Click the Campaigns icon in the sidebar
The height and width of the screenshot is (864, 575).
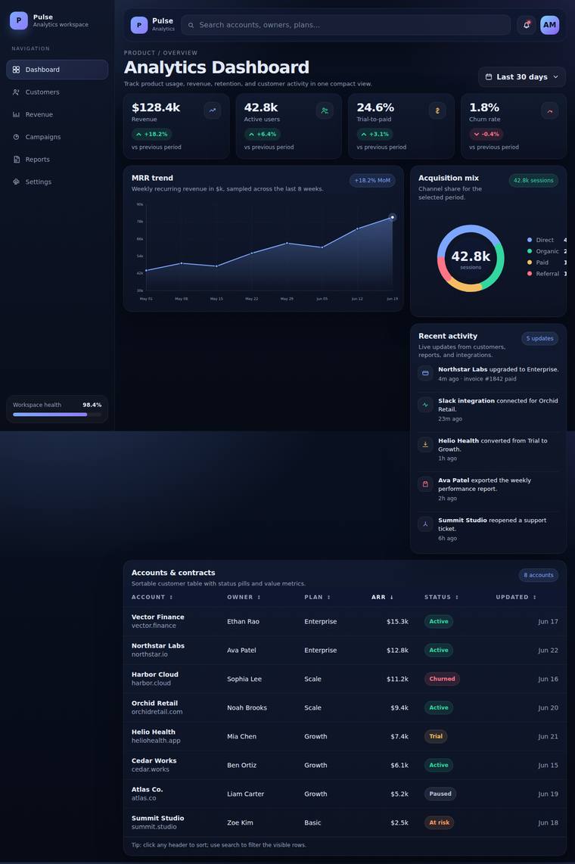click(16, 137)
